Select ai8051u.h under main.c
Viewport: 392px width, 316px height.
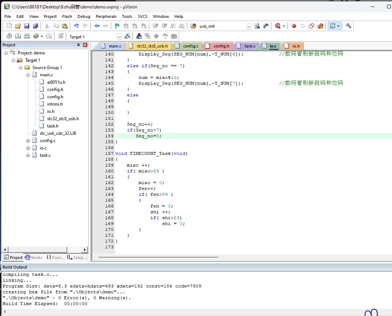coord(56,82)
